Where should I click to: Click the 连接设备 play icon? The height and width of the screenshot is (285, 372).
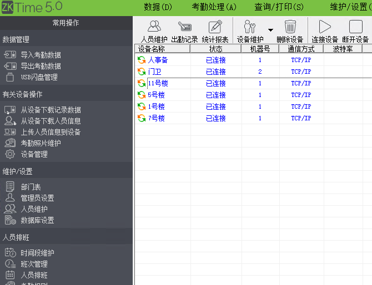tap(325, 27)
